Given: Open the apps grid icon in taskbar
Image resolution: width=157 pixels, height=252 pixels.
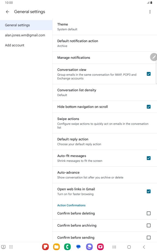Looking at the screenshot, I should pos(11,247).
